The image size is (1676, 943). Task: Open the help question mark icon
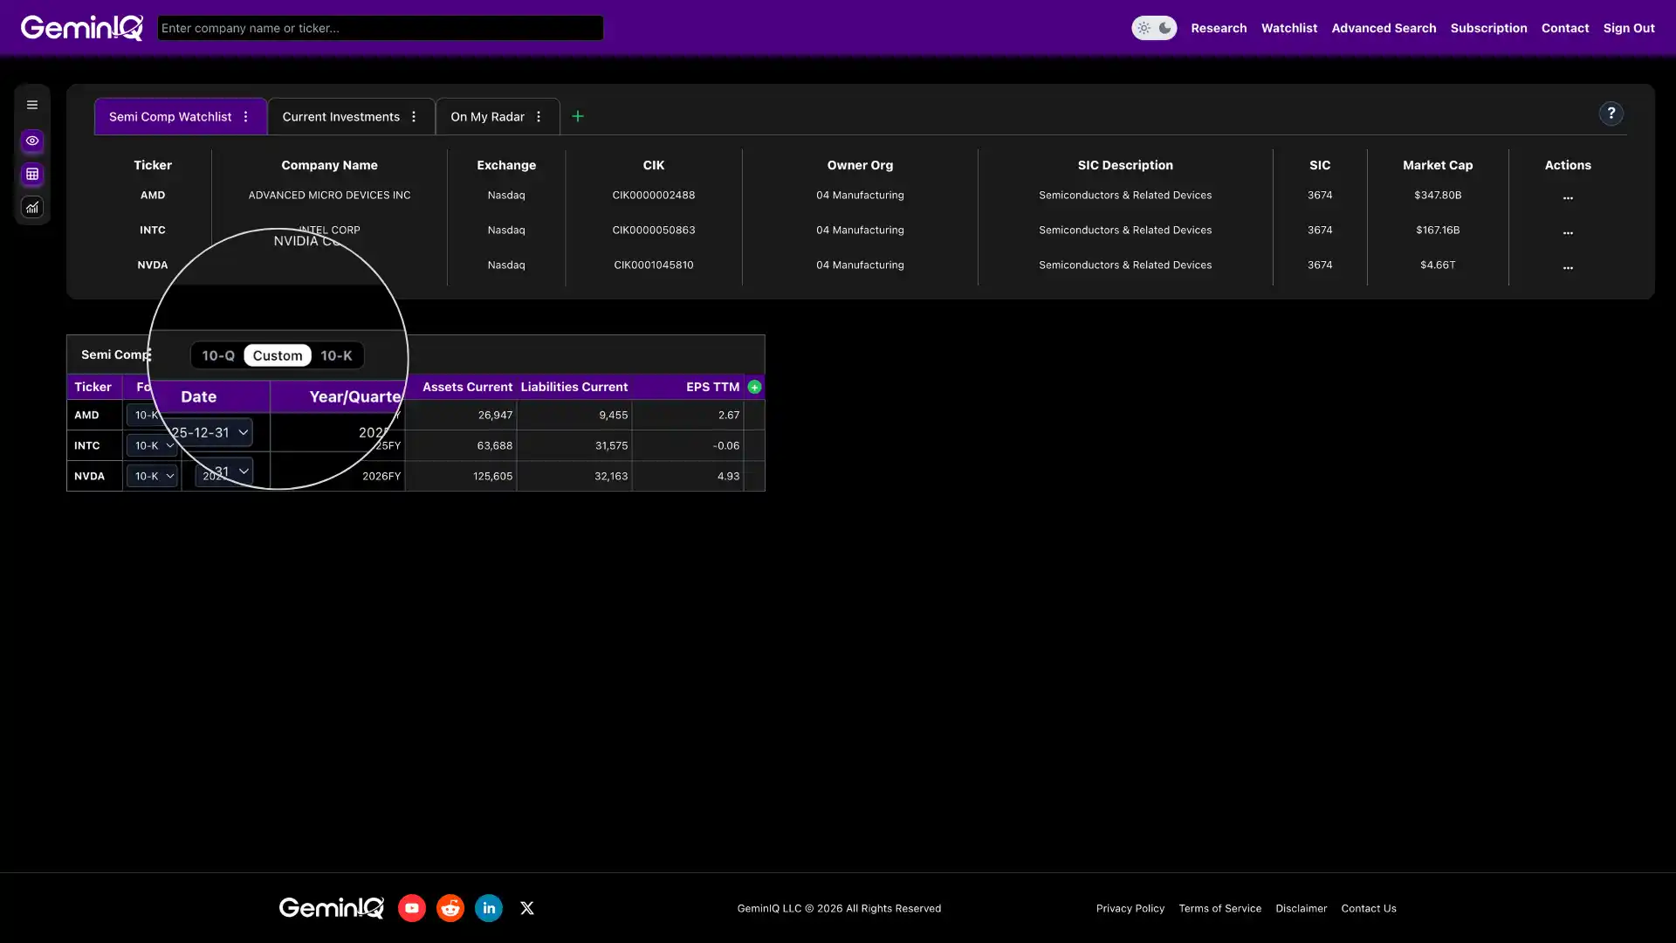pos(1611,114)
